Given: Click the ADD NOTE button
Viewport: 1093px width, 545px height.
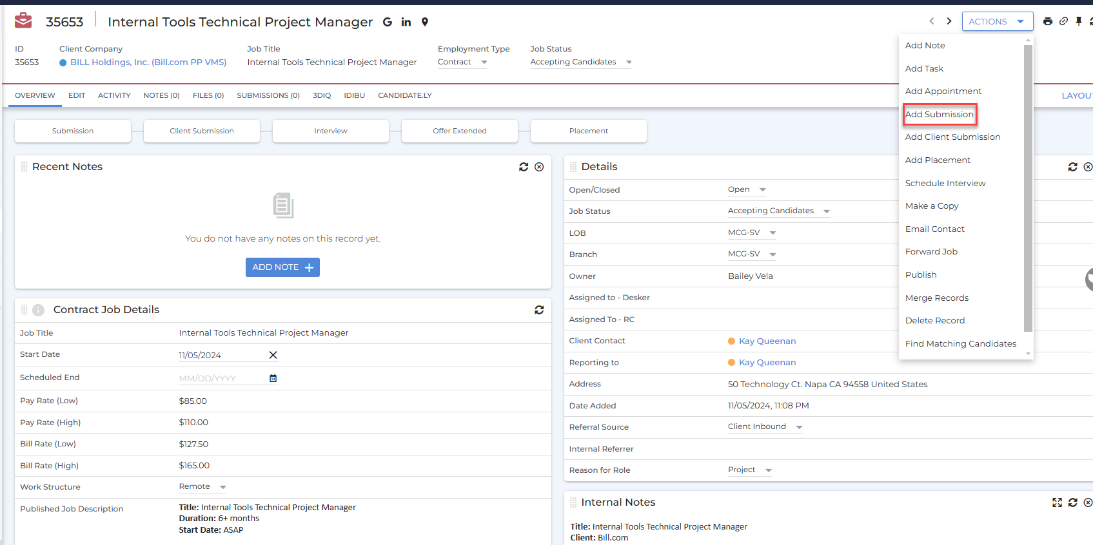Looking at the screenshot, I should (282, 267).
